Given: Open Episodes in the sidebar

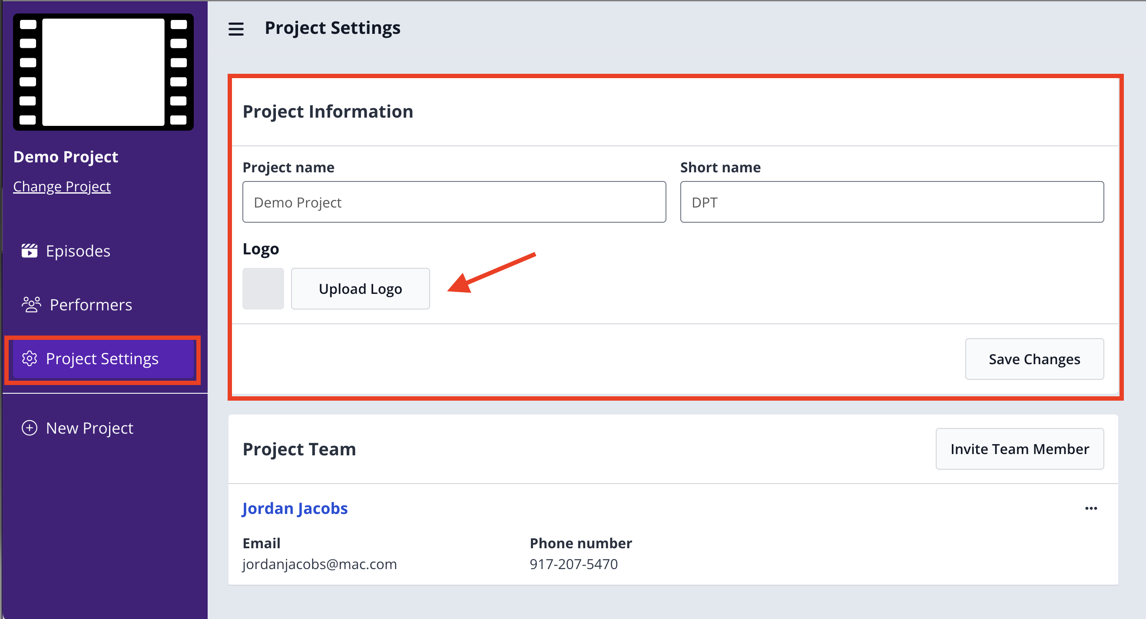Looking at the screenshot, I should pos(78,251).
